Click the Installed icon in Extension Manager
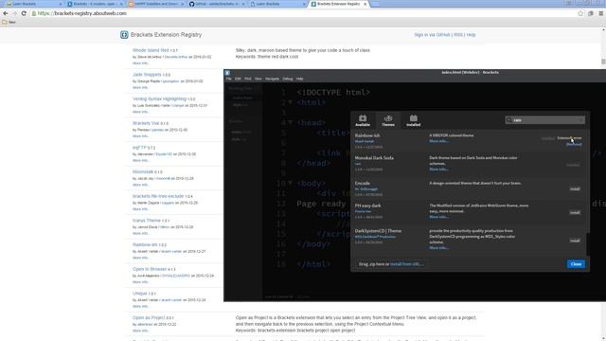The height and width of the screenshot is (341, 606). (413, 120)
